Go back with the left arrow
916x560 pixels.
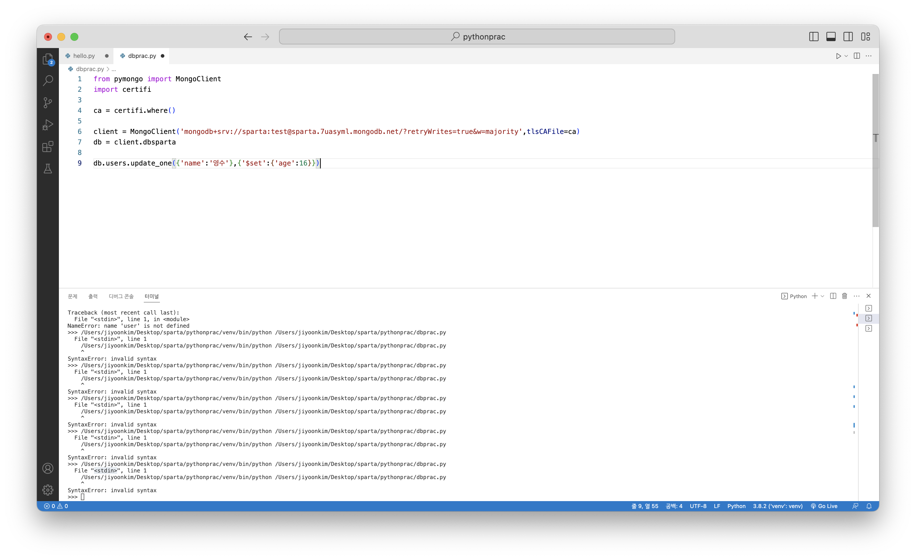247,37
